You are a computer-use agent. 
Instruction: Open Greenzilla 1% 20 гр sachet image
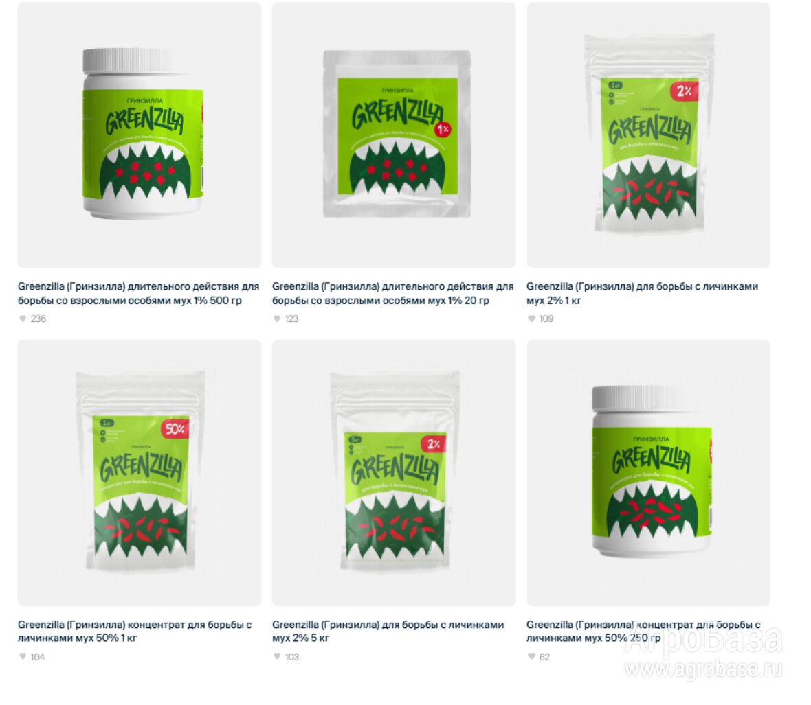click(394, 135)
